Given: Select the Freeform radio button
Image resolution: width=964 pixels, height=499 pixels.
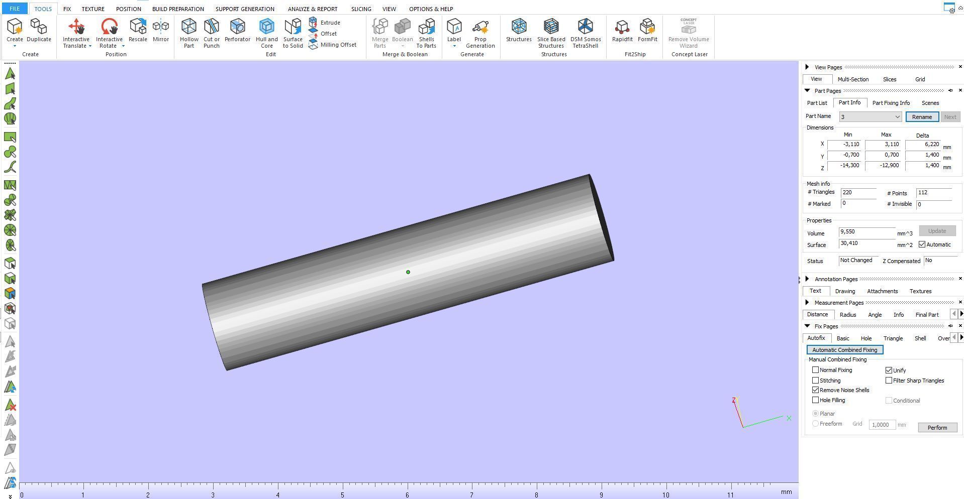Looking at the screenshot, I should point(815,424).
